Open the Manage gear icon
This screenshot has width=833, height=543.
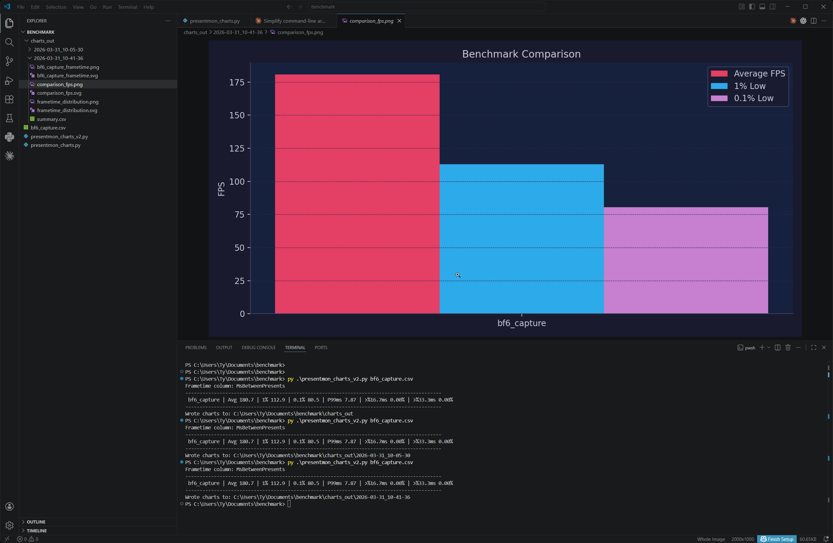click(x=9, y=525)
